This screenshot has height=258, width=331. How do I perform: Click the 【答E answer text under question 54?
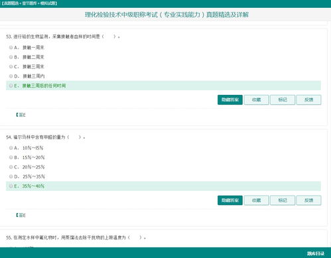(21, 215)
